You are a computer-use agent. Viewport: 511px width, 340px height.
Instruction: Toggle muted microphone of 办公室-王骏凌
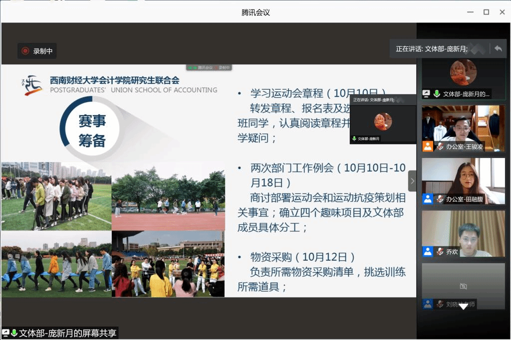(440, 147)
